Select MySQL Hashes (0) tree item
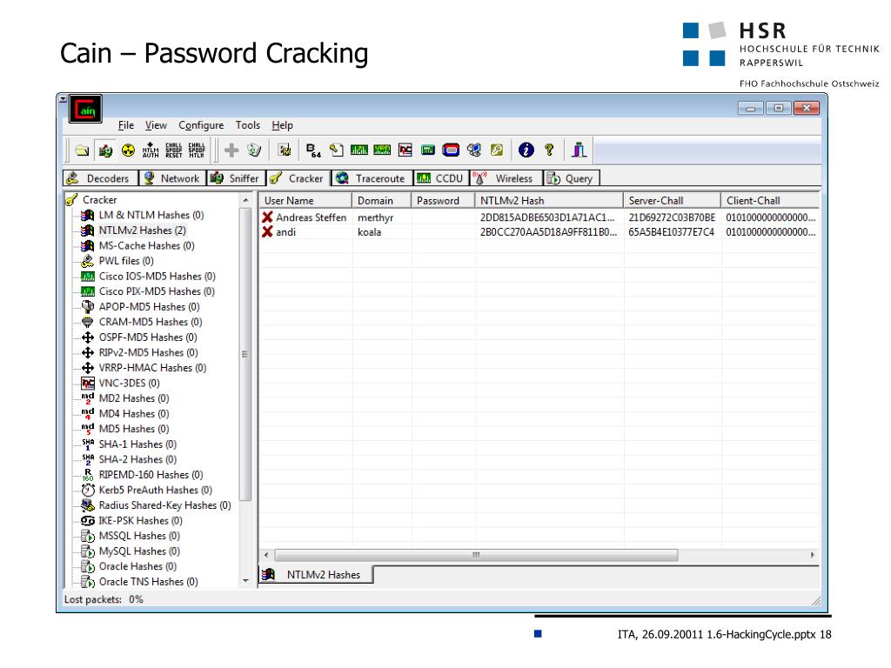The width and height of the screenshot is (891, 668). click(x=138, y=551)
